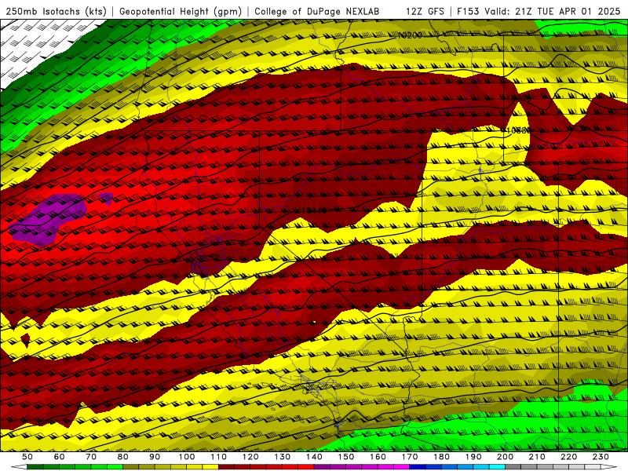Click the 170 value on the color scale
This screenshot has height=471, width=628.
[410, 457]
